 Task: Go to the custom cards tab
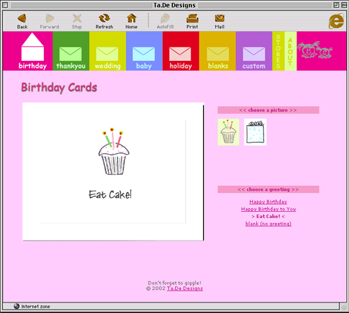point(254,51)
